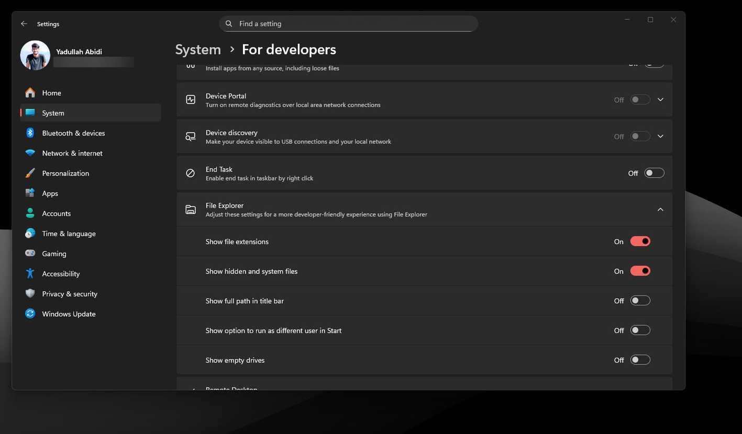The image size is (742, 434).
Task: Click the Apps icon in sidebar
Action: coord(30,193)
